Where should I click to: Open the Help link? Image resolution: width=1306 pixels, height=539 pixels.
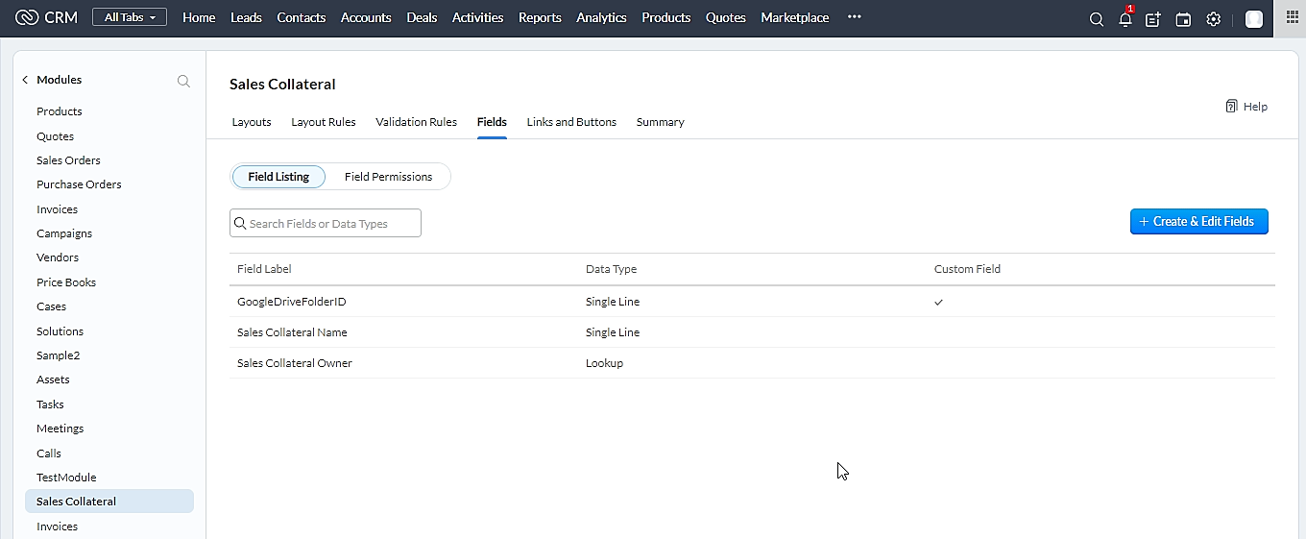click(1246, 107)
